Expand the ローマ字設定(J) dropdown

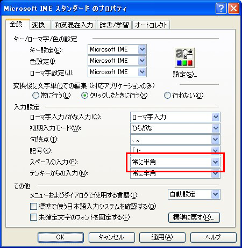(142, 72)
